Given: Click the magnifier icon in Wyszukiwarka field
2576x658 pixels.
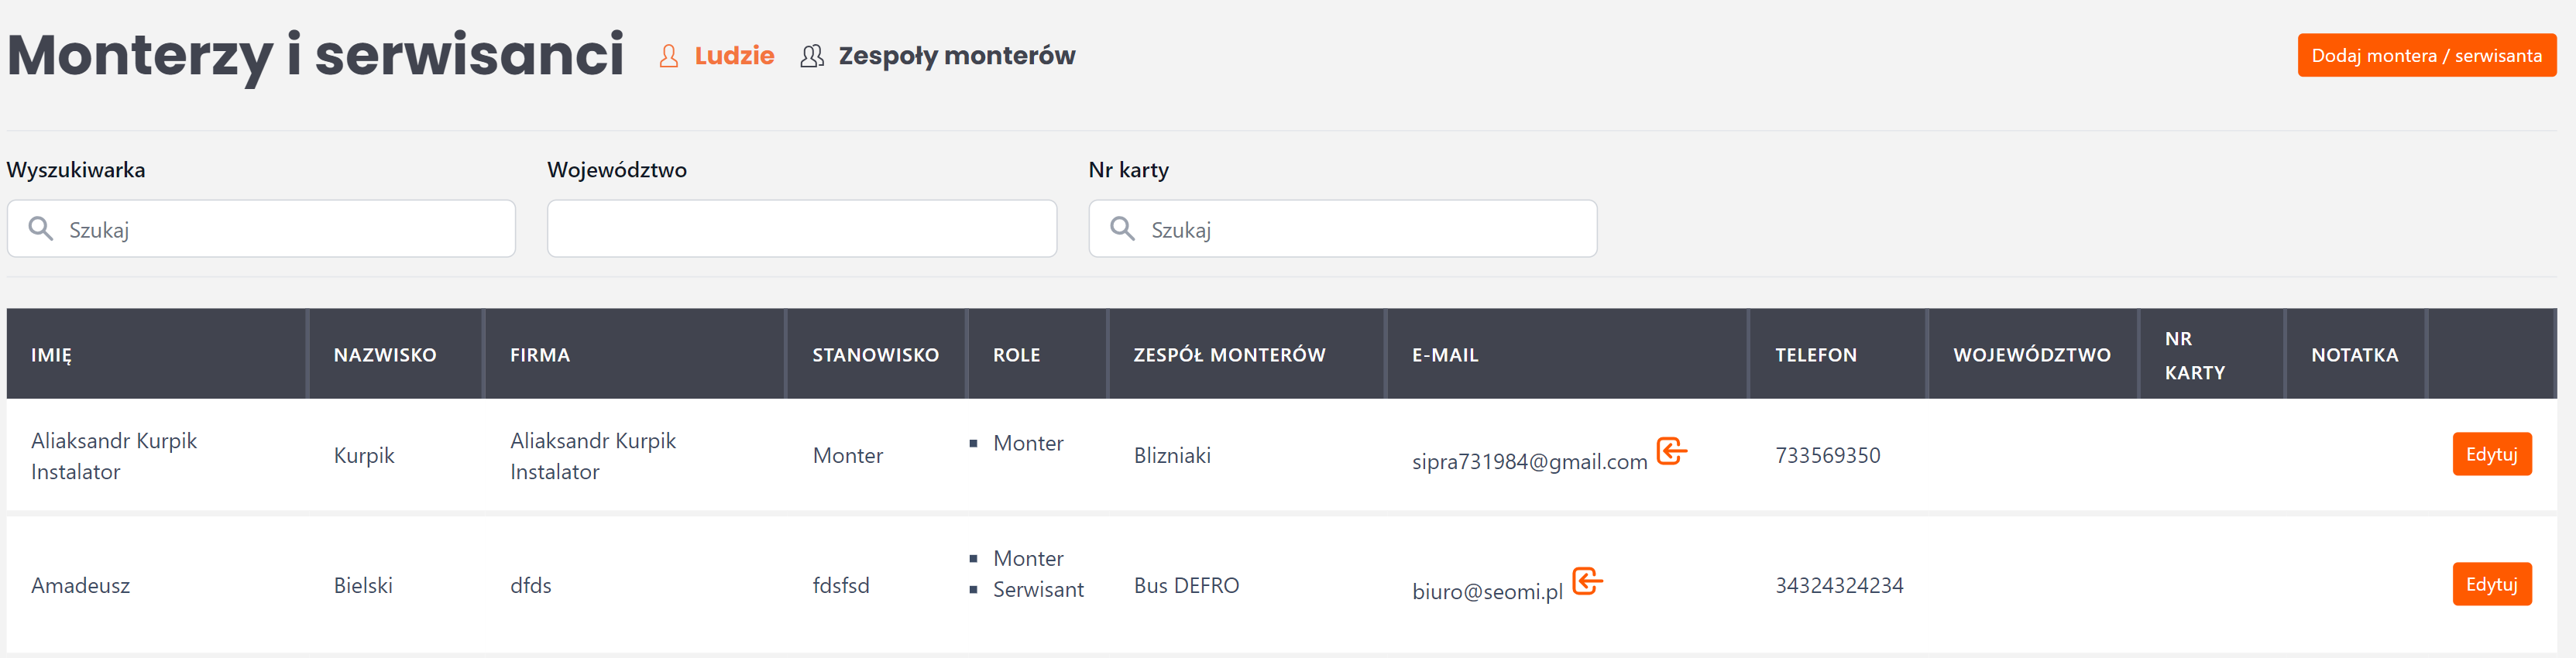Looking at the screenshot, I should (x=41, y=229).
